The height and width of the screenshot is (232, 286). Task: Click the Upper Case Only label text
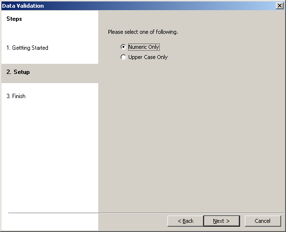[148, 57]
